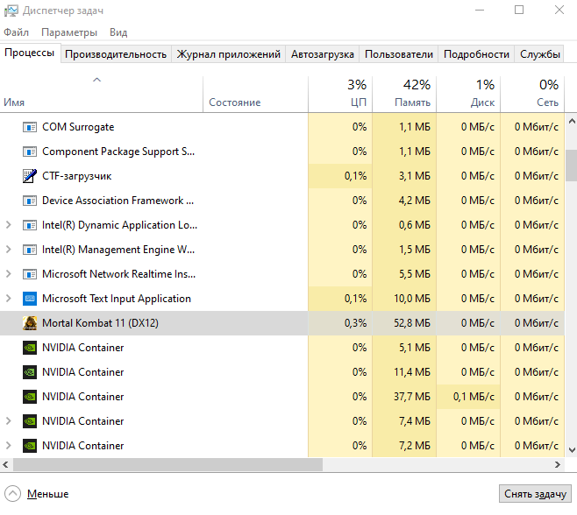Click NVIDIA Container icon with 11,4 МБ
The width and height of the screenshot is (577, 515).
30,372
